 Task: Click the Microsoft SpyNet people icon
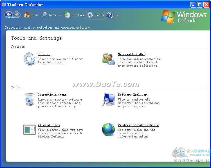tap(108, 59)
